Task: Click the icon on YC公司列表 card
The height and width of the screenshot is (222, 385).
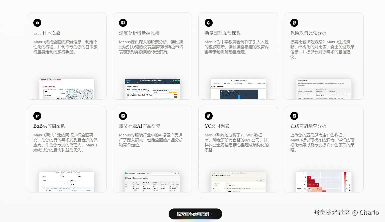Action: (209, 116)
